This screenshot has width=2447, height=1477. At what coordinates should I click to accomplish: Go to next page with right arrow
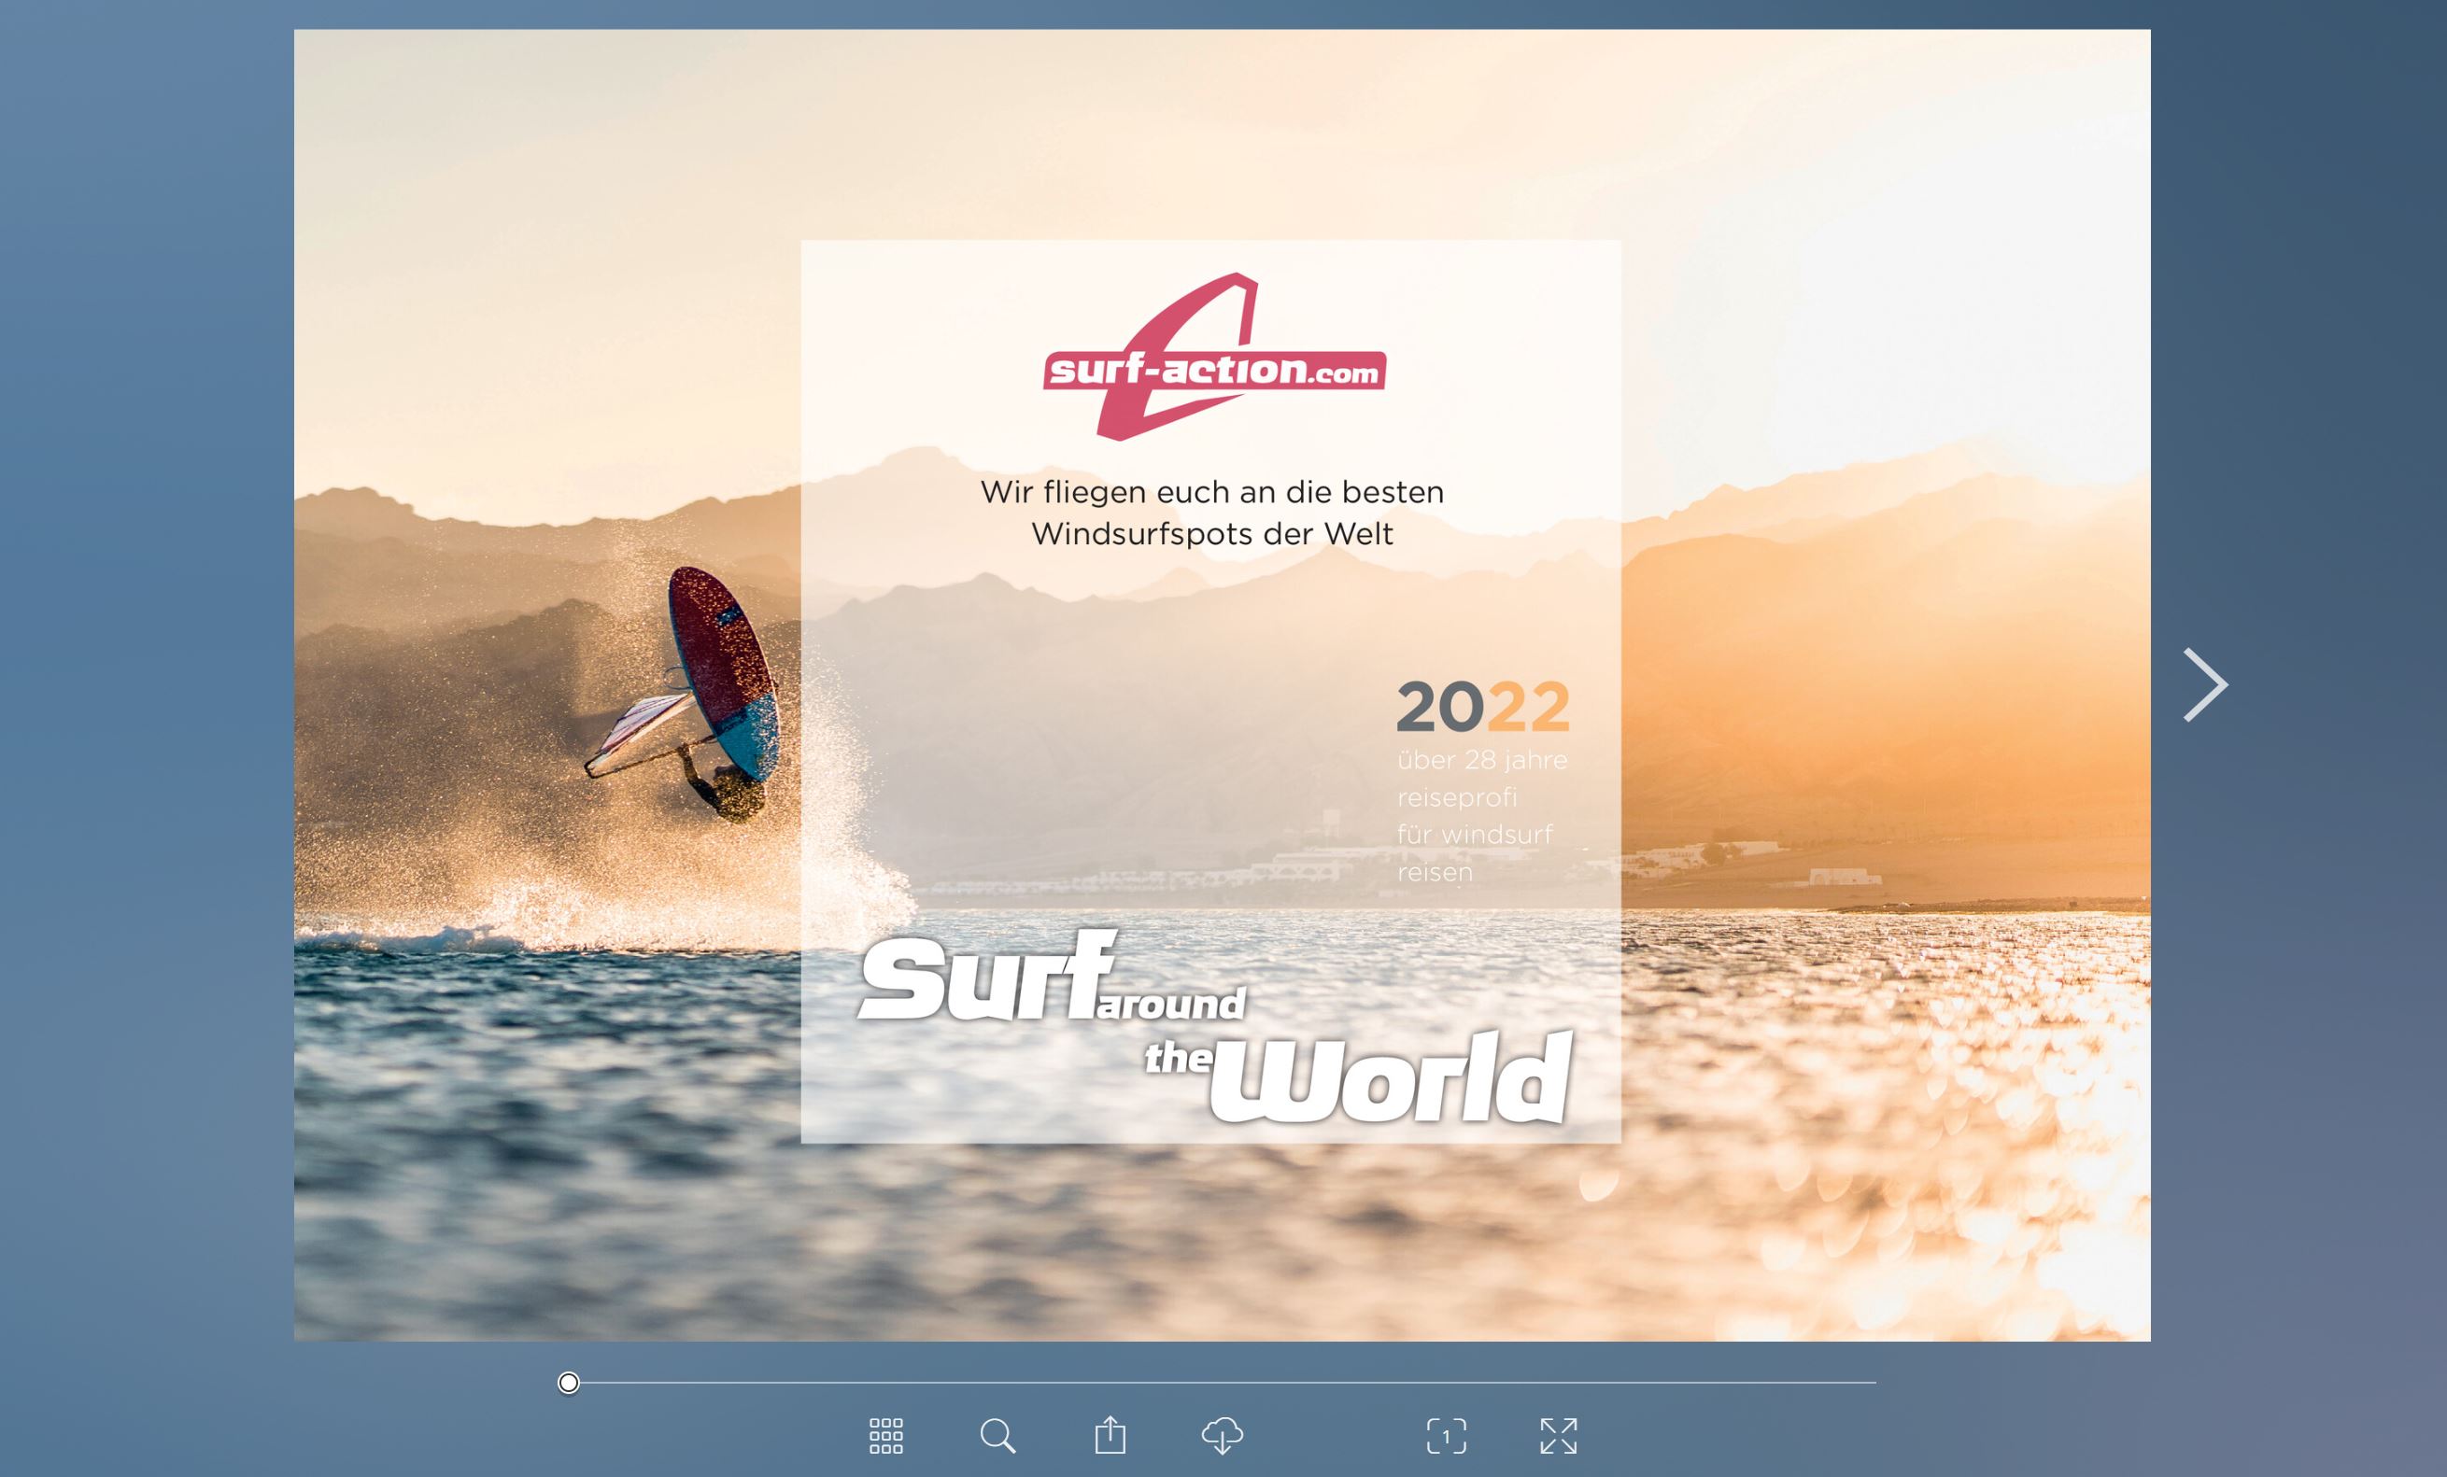2206,685
